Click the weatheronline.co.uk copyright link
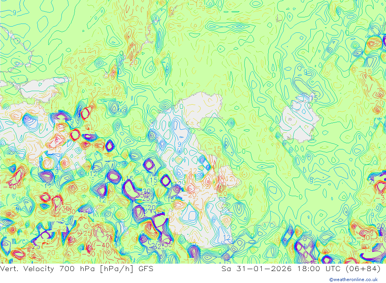Image resolution: width=386 pixels, height=283 pixels. [354, 280]
